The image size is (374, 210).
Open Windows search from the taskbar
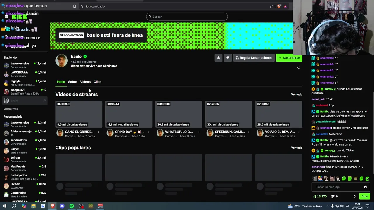tap(14, 206)
